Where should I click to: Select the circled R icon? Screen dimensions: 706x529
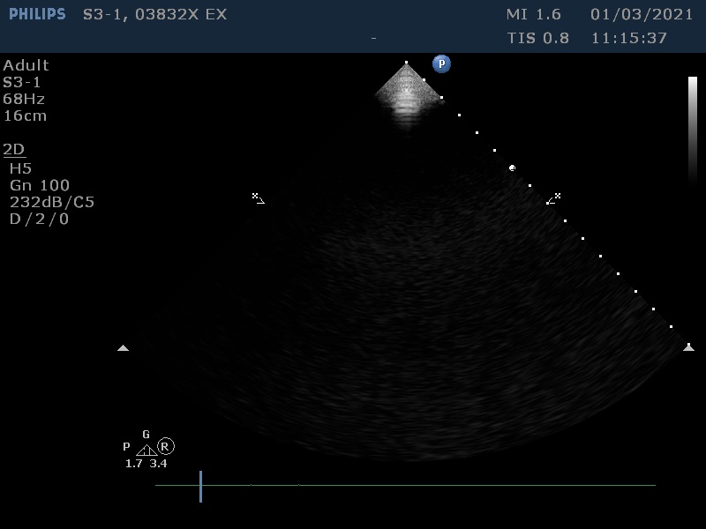166,447
